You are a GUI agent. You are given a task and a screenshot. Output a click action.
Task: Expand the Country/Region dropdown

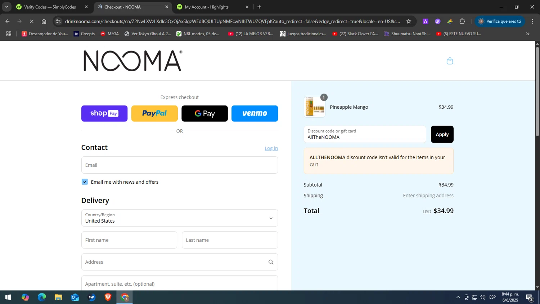click(180, 218)
